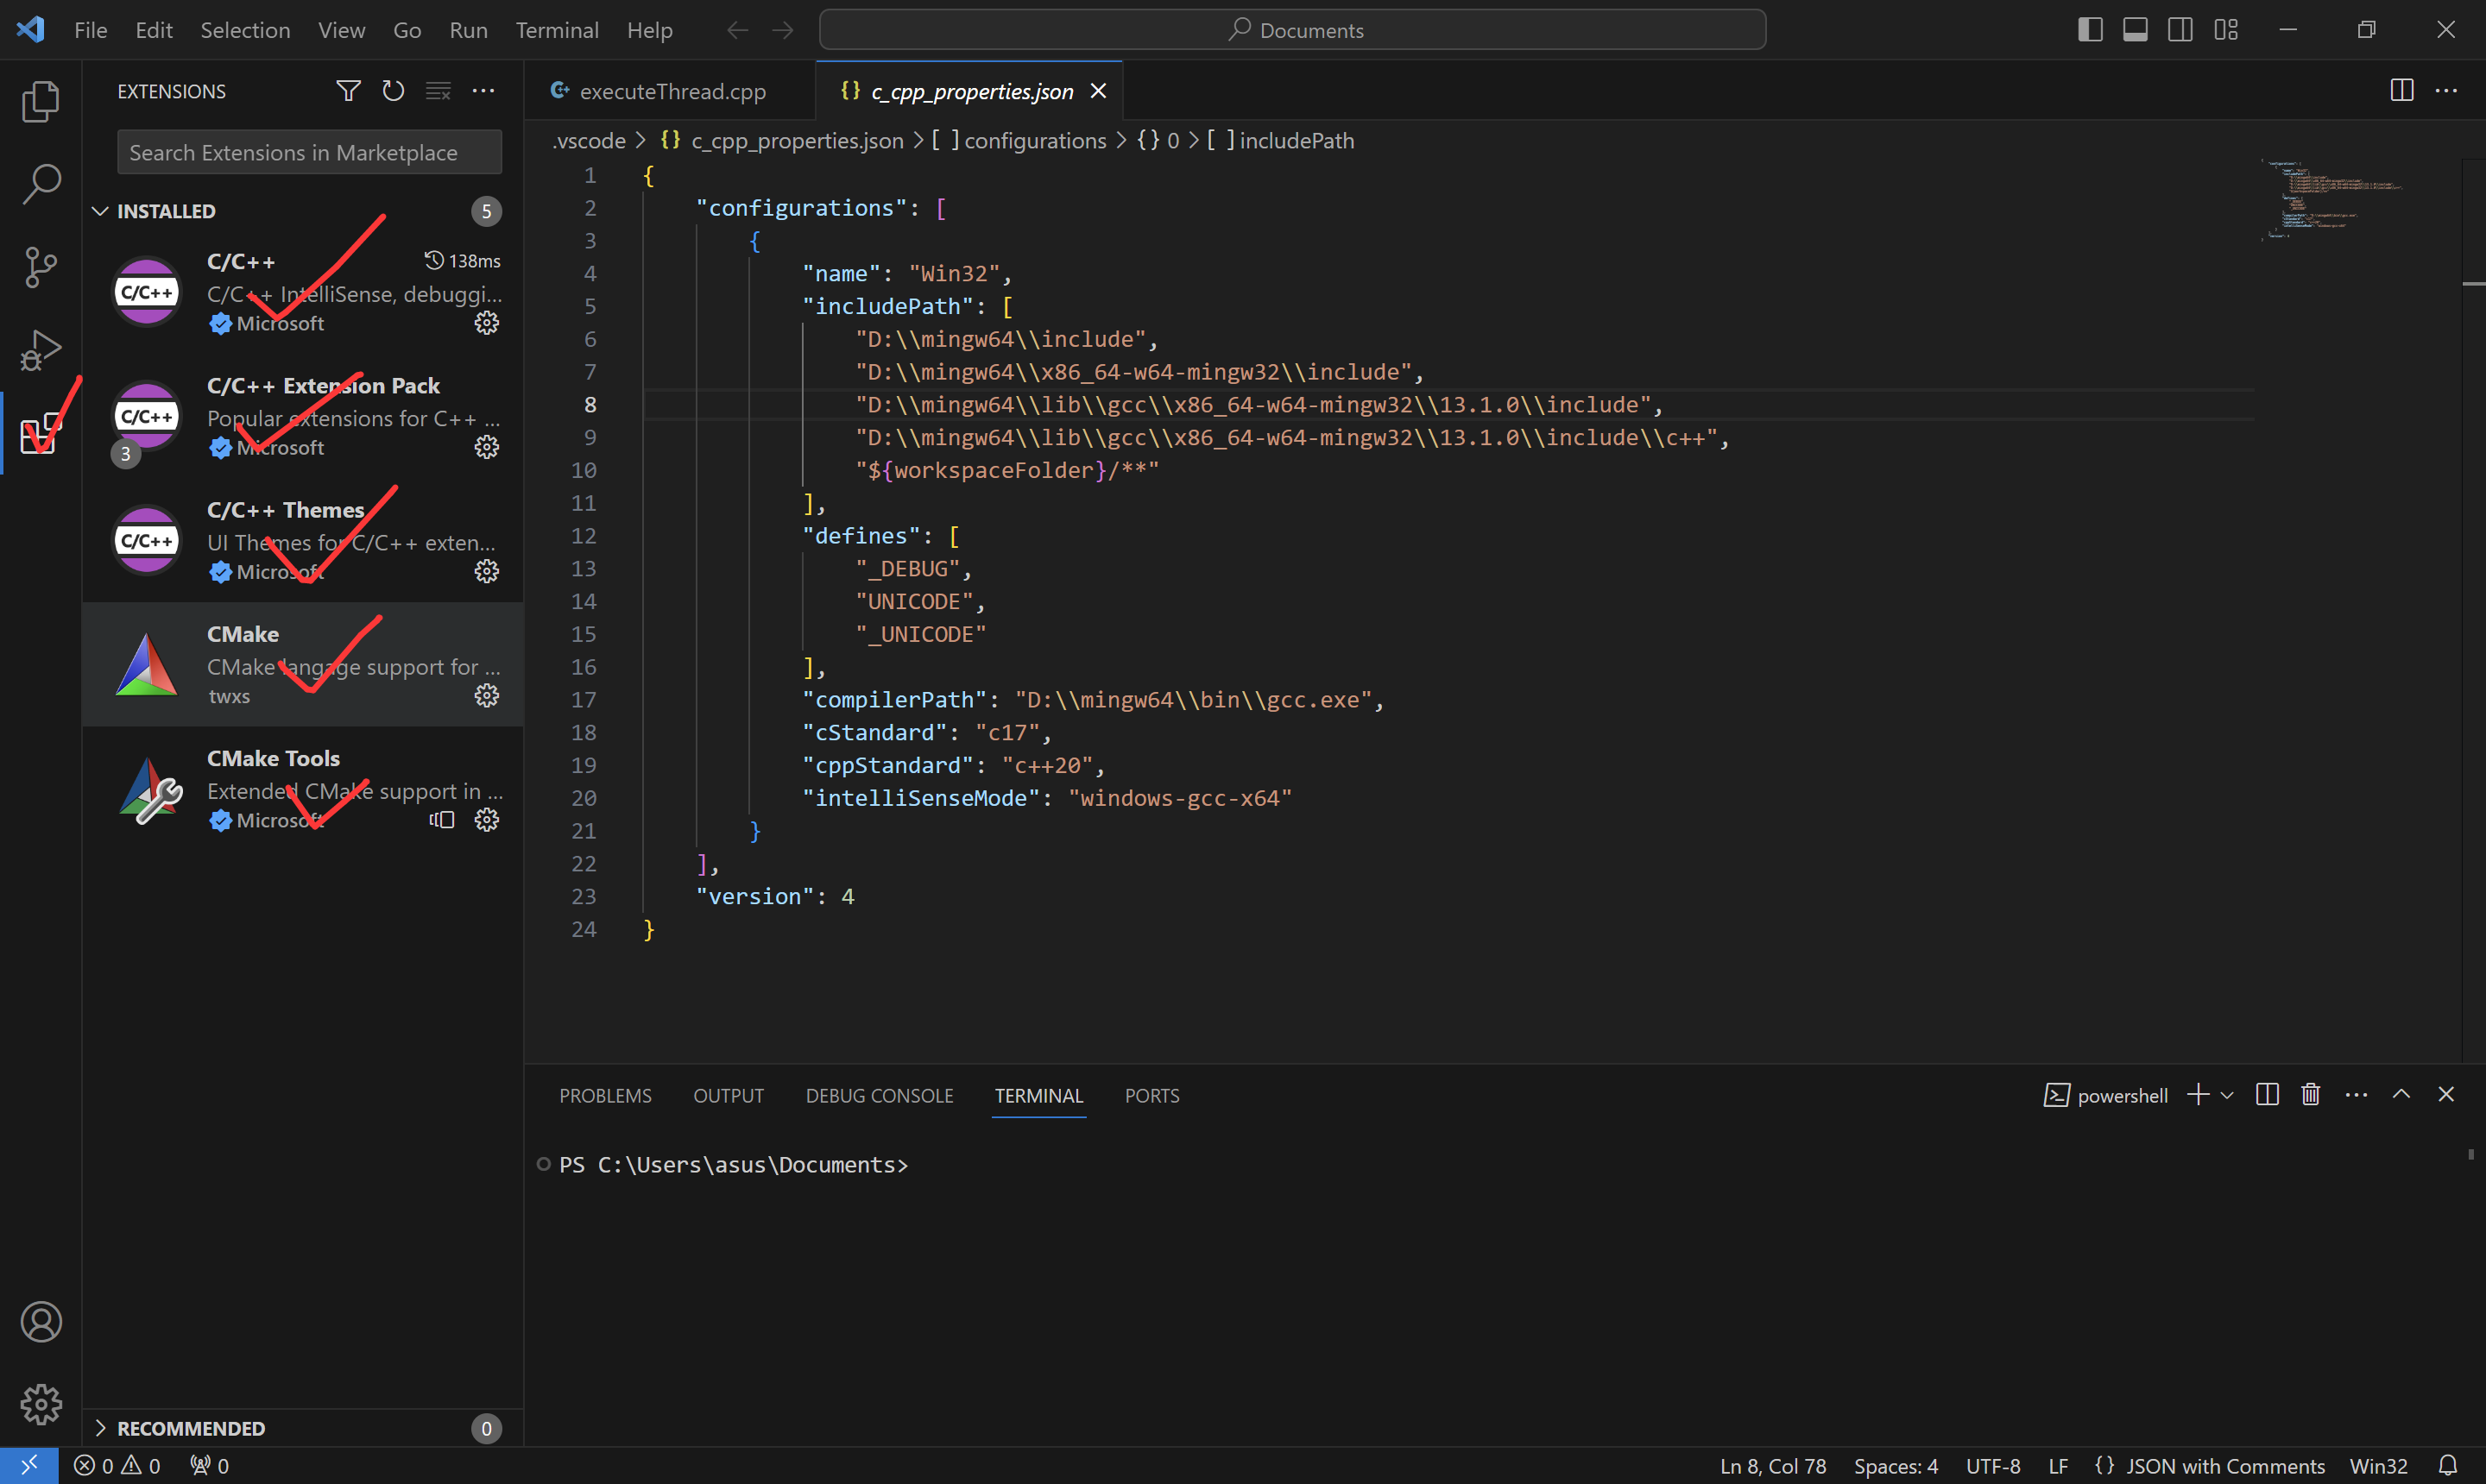Screen dimensions: 2486x1484
Task: Switch to executeThread.cpp tab
Action: 672,91
